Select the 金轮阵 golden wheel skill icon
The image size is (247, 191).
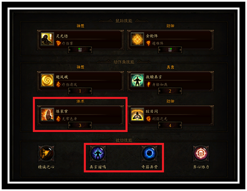point(137,39)
